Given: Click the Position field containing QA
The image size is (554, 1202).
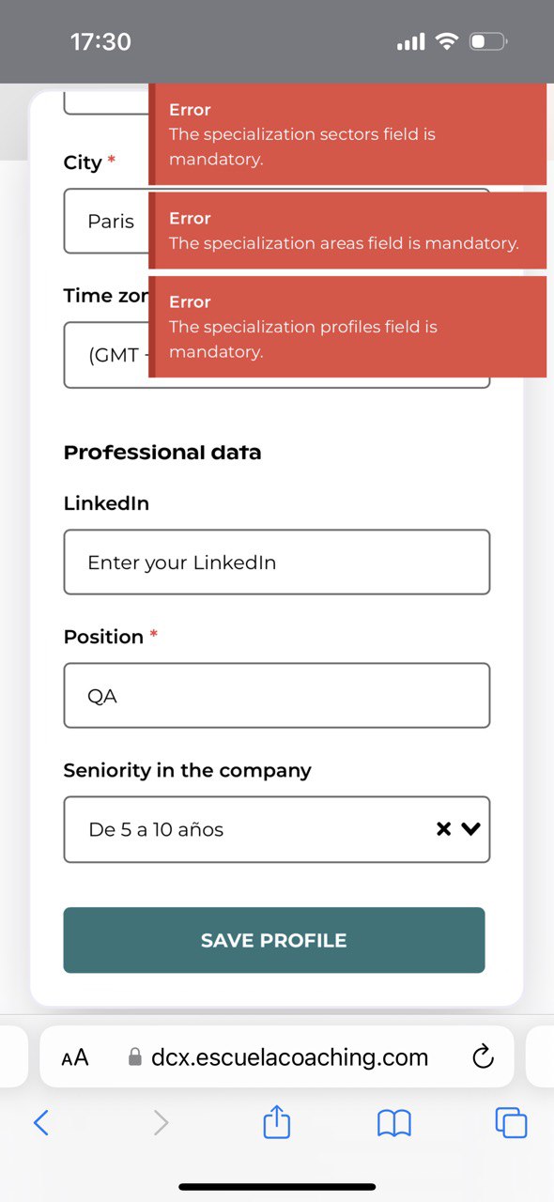Looking at the screenshot, I should pos(277,696).
